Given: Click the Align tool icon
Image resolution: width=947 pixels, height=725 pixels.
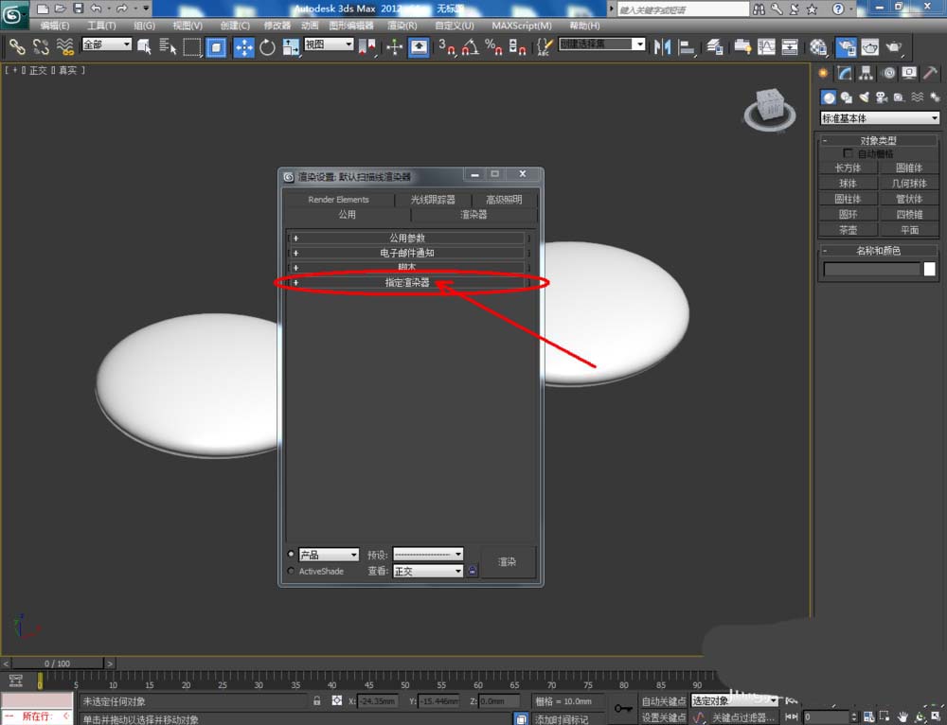Looking at the screenshot, I should click(x=687, y=47).
